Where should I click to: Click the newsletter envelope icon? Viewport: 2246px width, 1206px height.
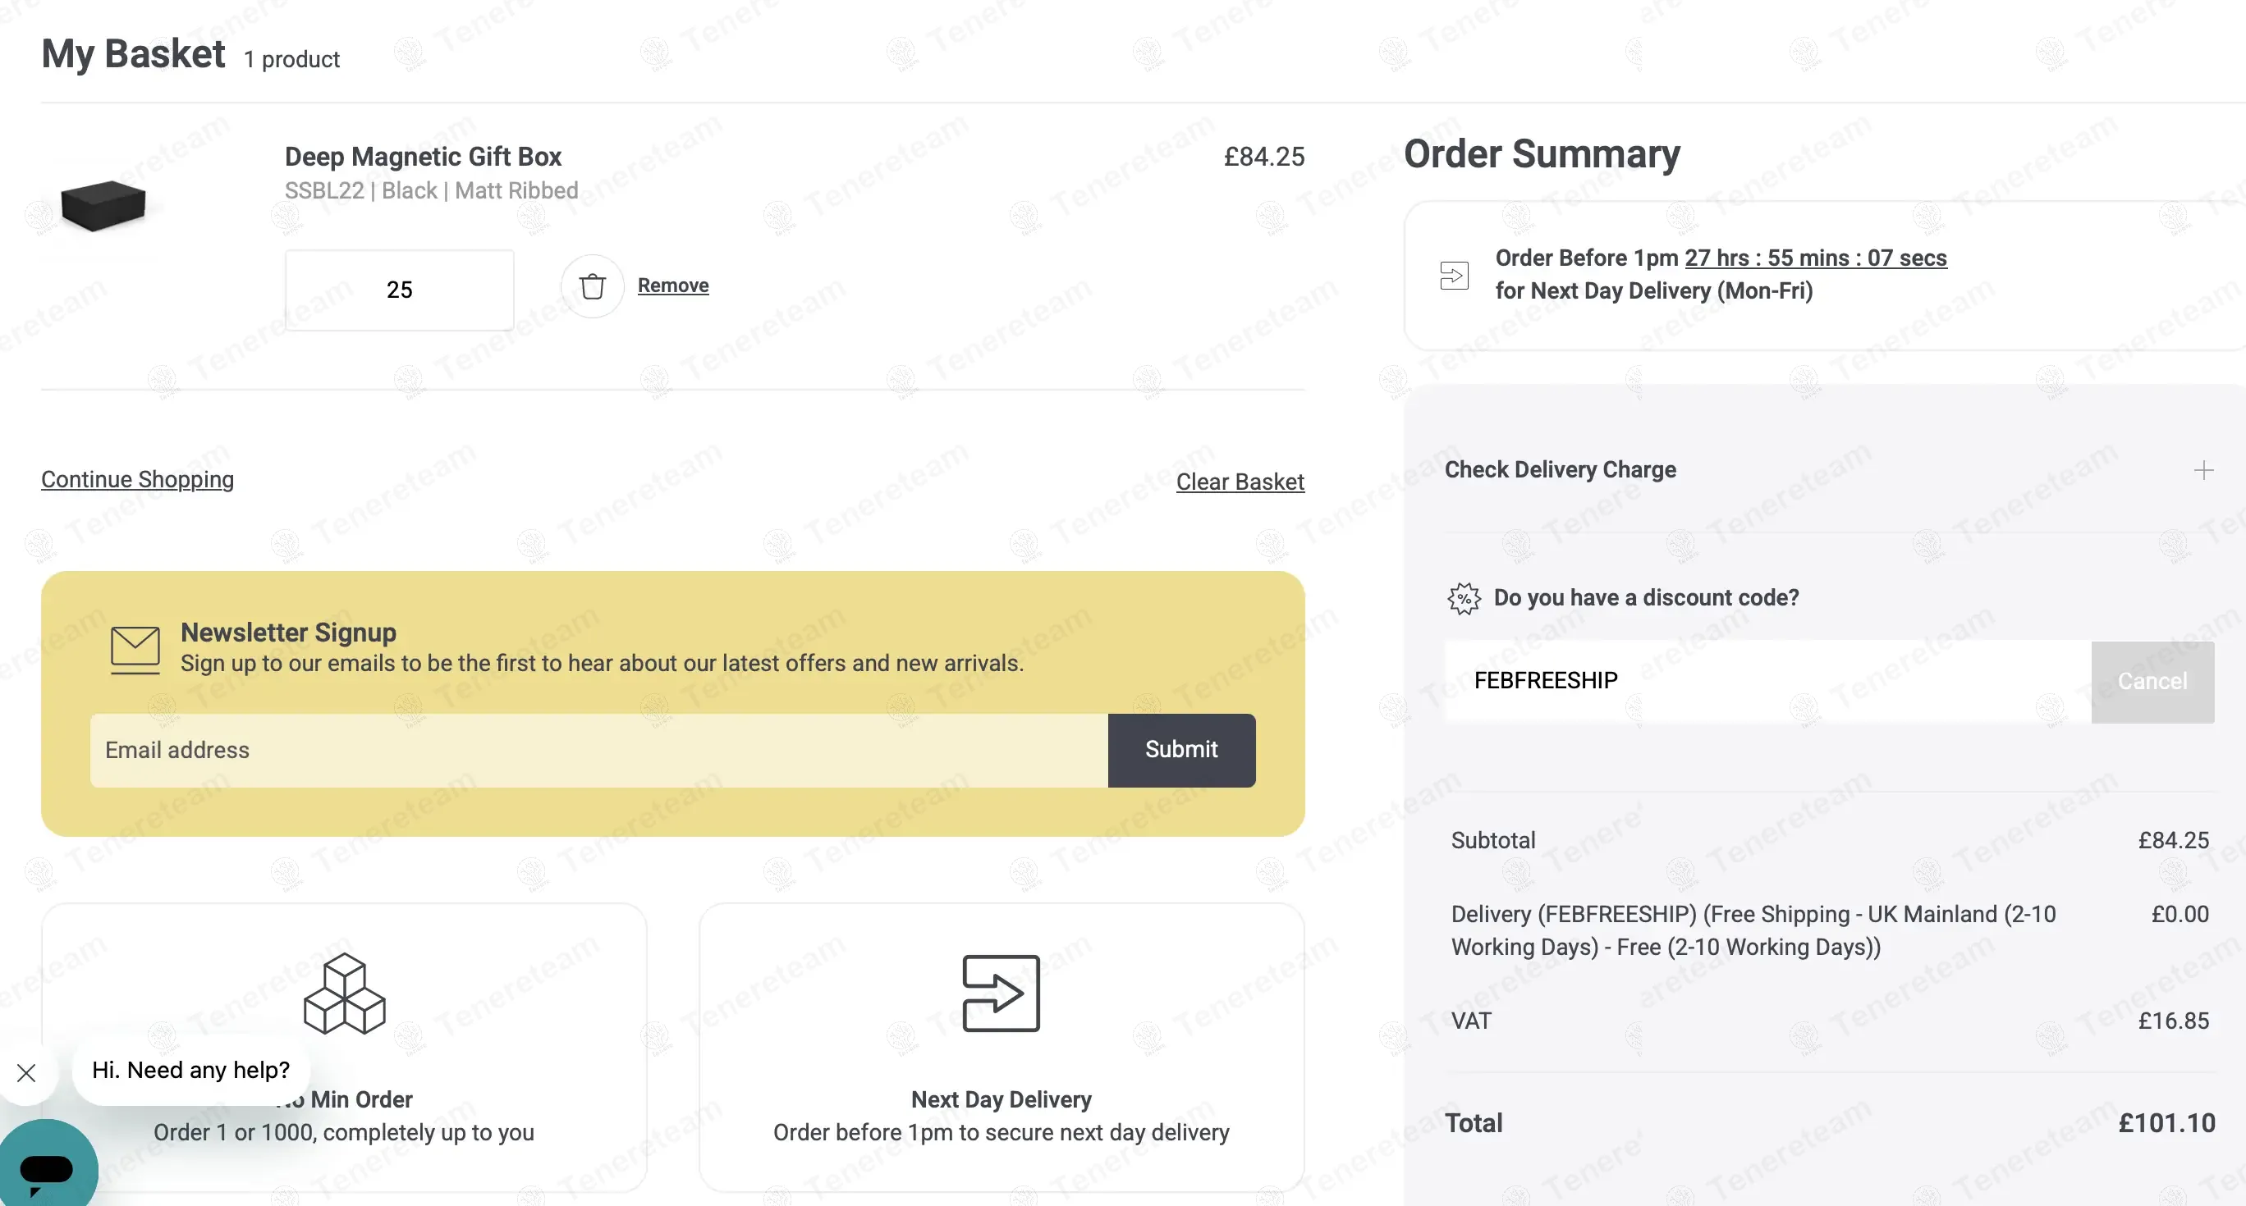(x=135, y=649)
